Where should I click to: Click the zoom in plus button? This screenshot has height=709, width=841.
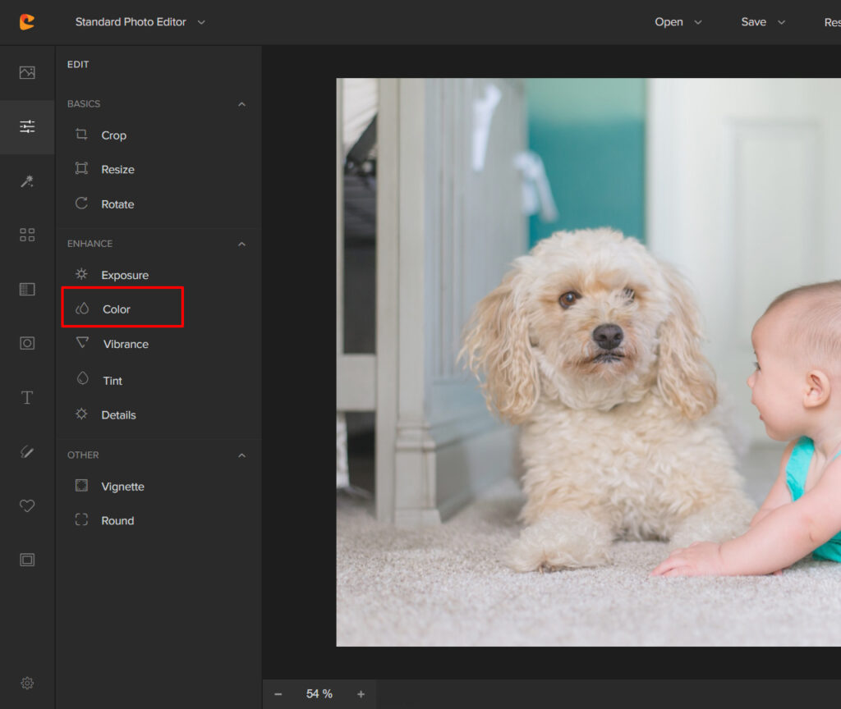tap(361, 694)
